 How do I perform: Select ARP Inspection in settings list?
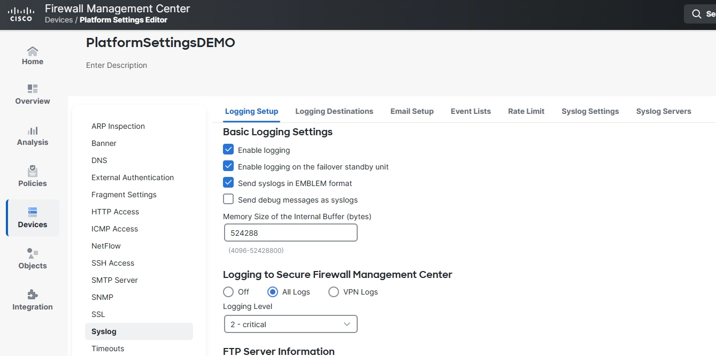[x=118, y=126]
